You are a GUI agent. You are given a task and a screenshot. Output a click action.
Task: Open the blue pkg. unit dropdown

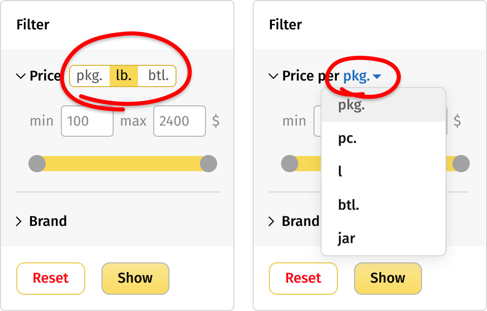click(362, 76)
